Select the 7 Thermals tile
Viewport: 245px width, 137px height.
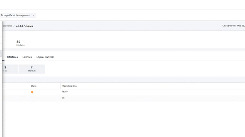tap(32, 69)
